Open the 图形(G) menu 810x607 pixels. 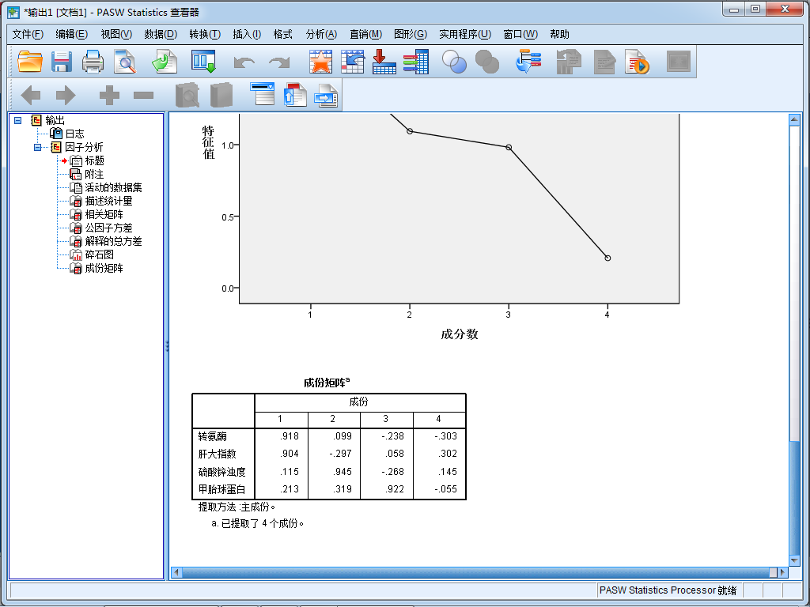click(x=411, y=34)
